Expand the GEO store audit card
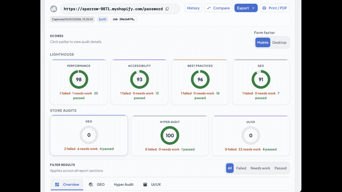Image resolution: width=342 pixels, height=192 pixels. click(x=89, y=135)
